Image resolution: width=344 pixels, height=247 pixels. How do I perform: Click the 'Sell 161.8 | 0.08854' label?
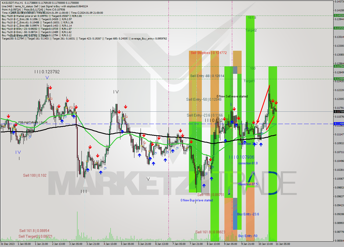click(34, 231)
